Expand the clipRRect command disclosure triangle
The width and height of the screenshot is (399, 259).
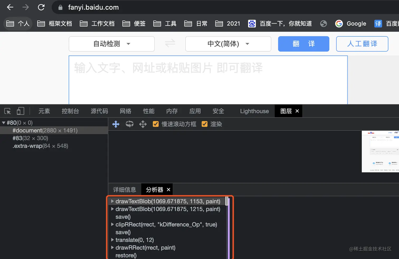click(112, 225)
